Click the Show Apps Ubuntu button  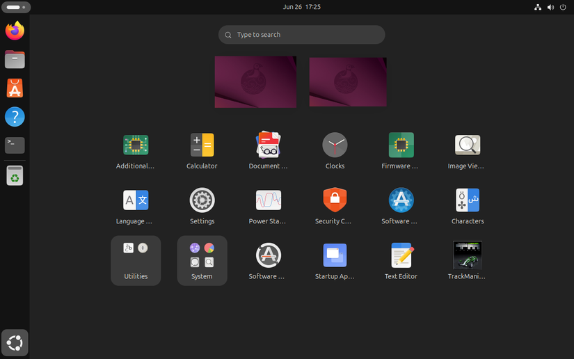coord(15,343)
